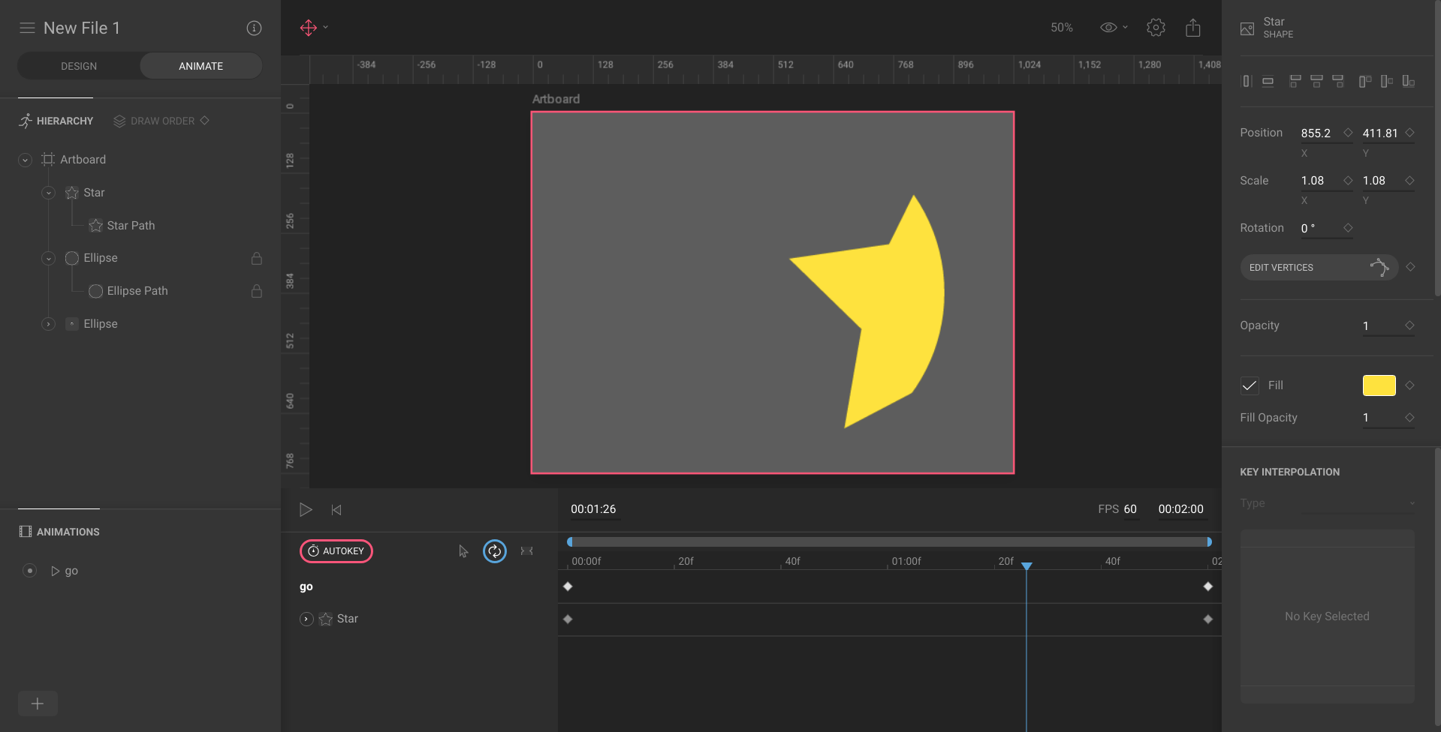The image size is (1441, 732).
Task: Switch to the DESIGN tab
Action: [77, 65]
